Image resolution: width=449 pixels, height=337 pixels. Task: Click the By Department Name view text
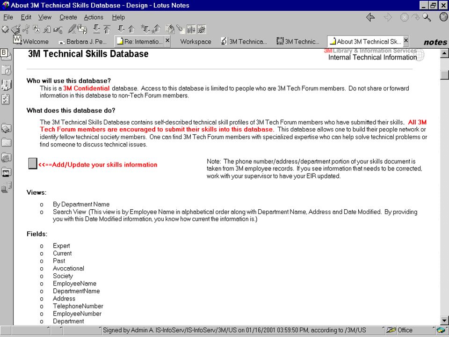point(81,205)
